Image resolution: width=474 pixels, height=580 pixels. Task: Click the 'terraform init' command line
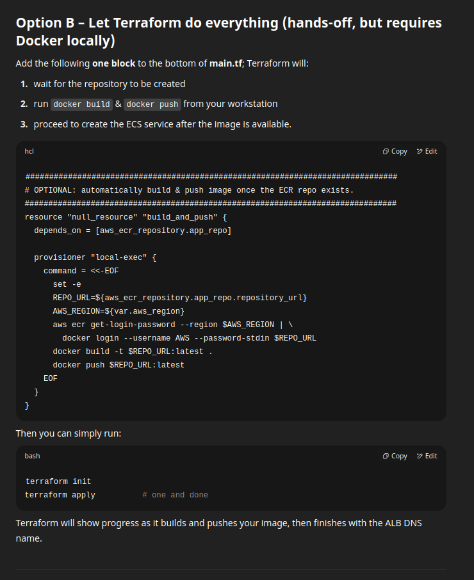tap(58, 481)
